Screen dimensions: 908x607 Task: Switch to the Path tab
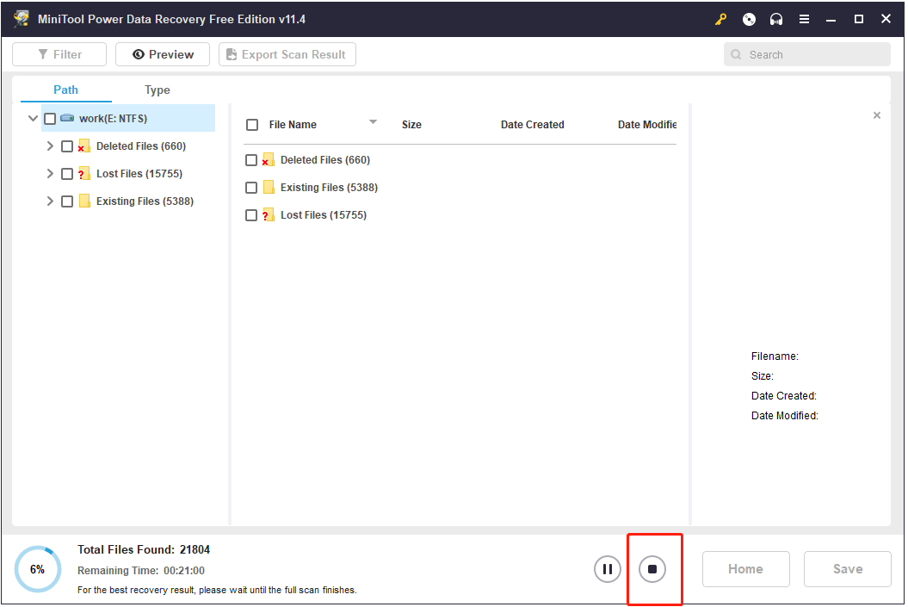pos(66,90)
